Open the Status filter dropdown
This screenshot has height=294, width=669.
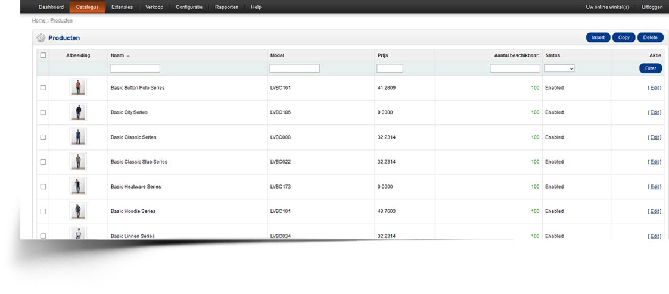point(560,68)
